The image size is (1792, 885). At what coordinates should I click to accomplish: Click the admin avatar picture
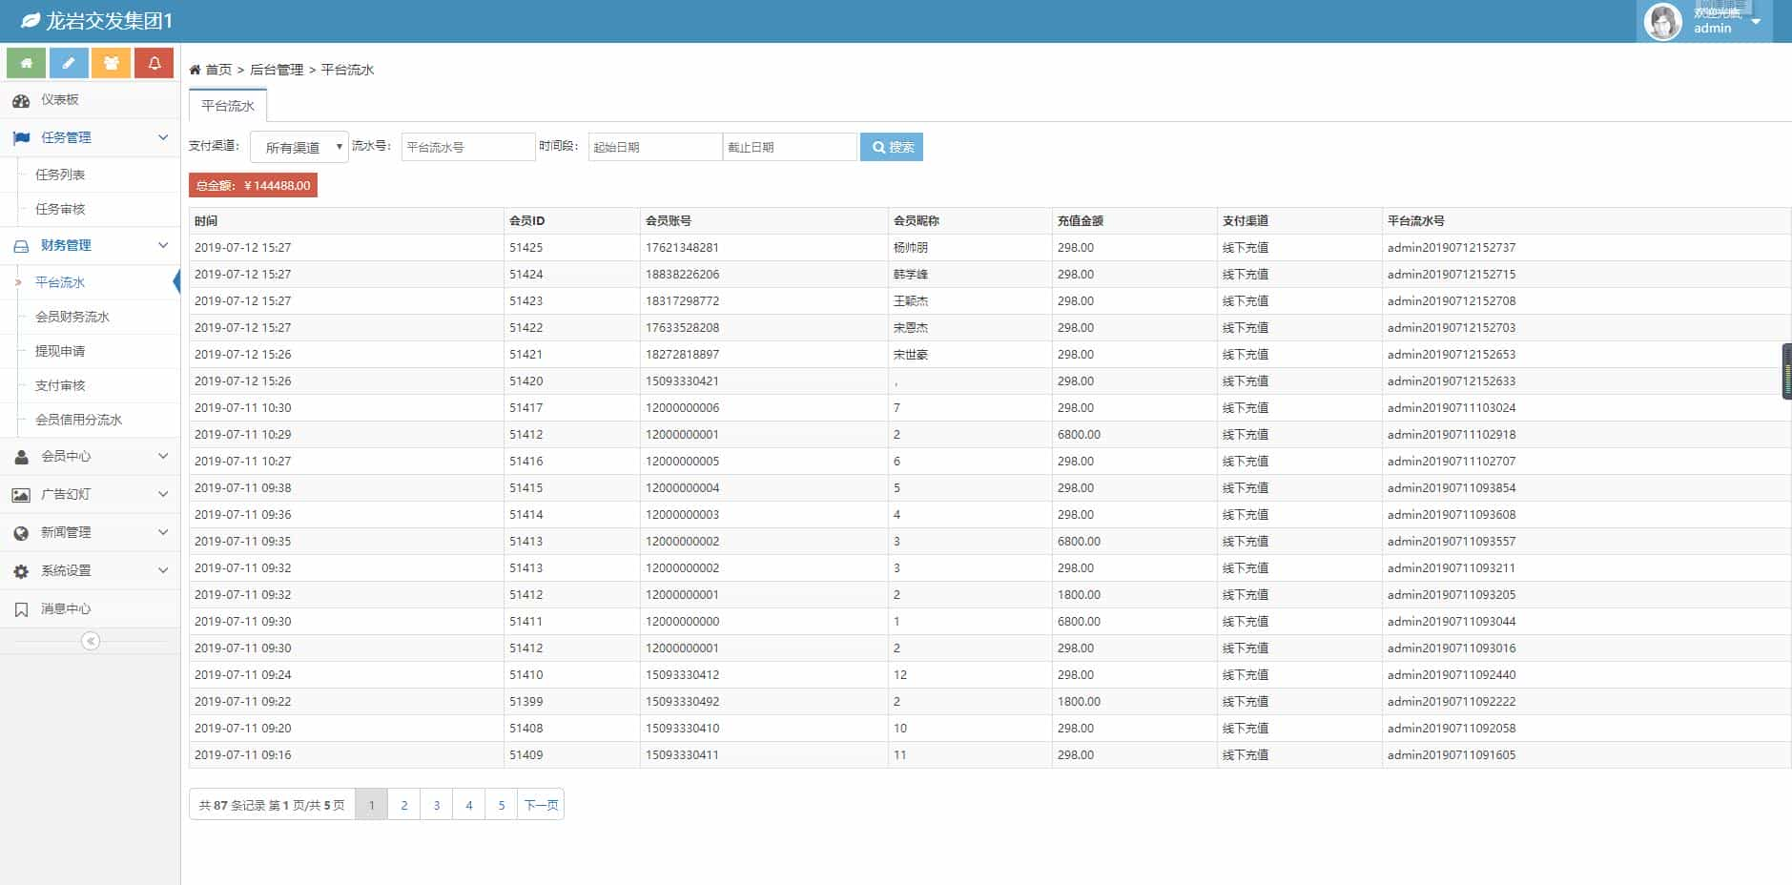[x=1663, y=21]
